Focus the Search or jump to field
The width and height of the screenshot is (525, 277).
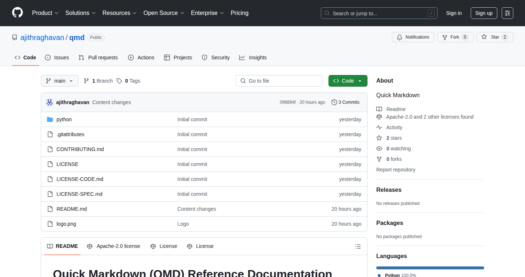coord(379,13)
